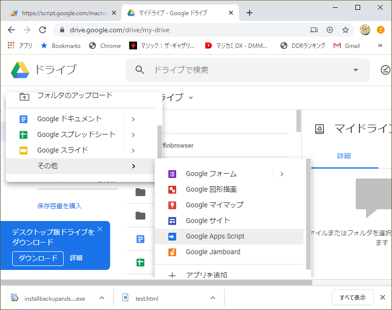This screenshot has height=310, width=392.
Task: Click the 保存容量を購入 link
Action: click(59, 206)
